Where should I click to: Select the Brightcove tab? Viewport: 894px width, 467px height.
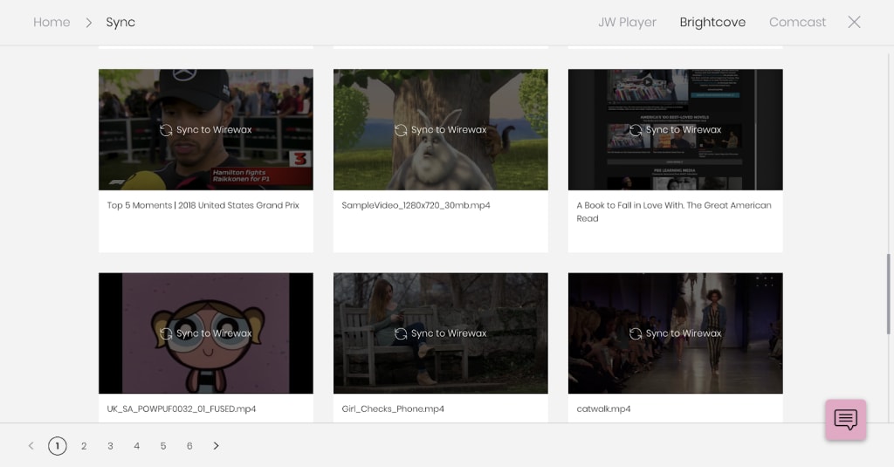(x=712, y=22)
